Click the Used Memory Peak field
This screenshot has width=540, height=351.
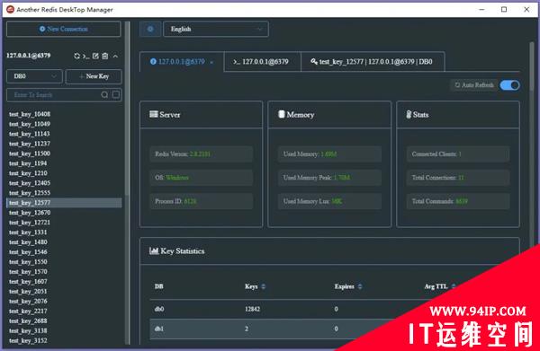(329, 178)
